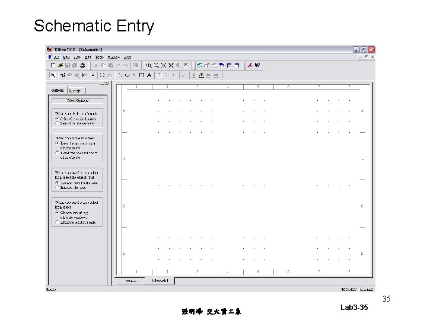Select 'Select the entire branch' radio option
Image resolution: width=427 pixels, height=320 pixels.
click(x=57, y=119)
